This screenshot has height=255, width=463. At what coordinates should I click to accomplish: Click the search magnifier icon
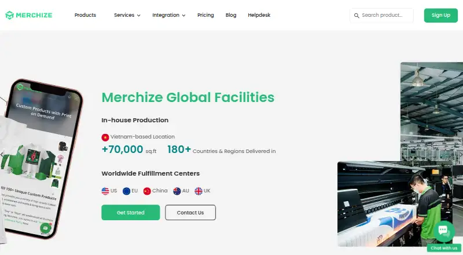(x=357, y=16)
